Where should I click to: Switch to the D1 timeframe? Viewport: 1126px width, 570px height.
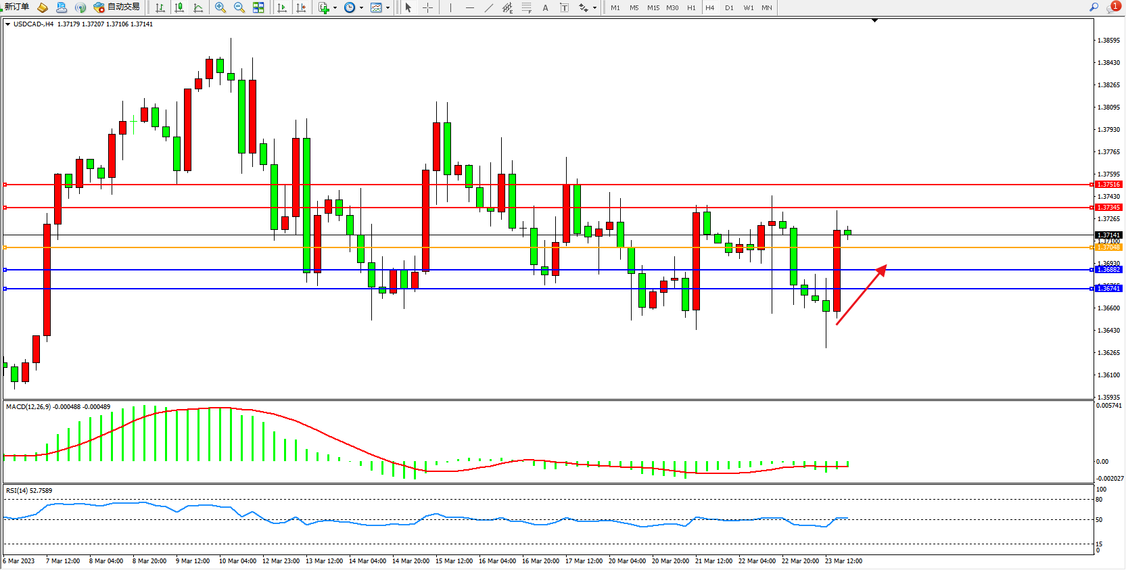point(729,7)
